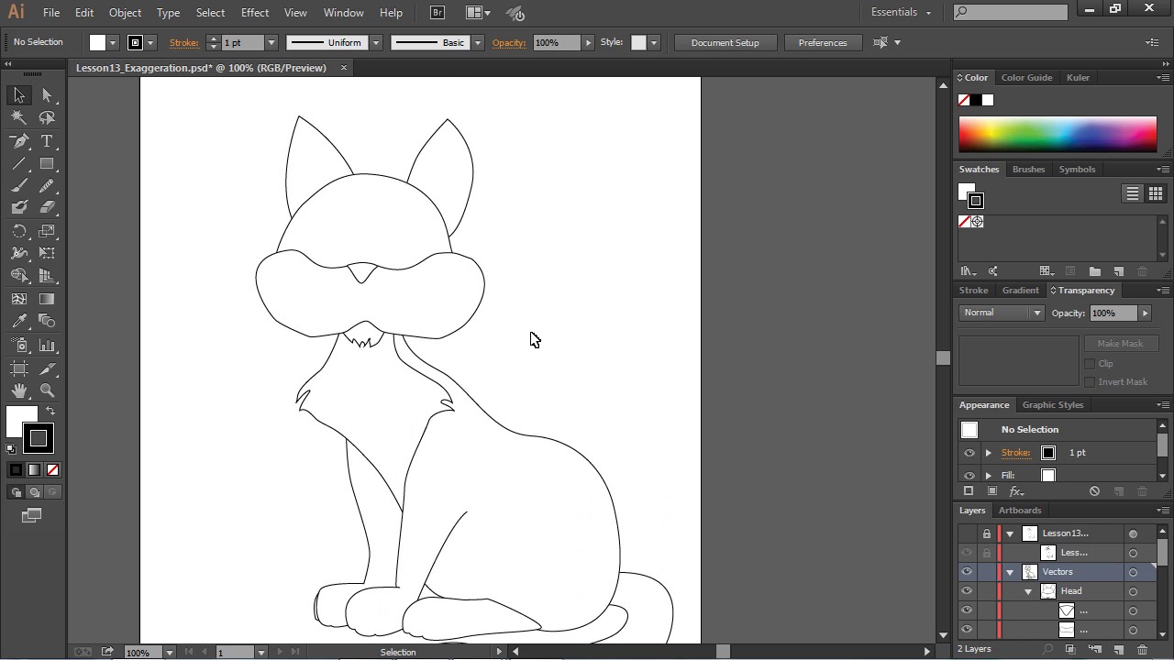
Task: Open the blending mode Normal dropdown
Action: (1002, 313)
